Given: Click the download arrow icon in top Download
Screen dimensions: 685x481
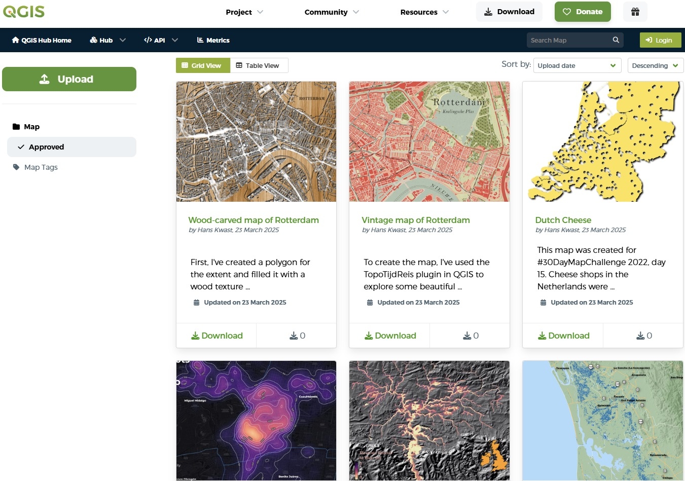Looking at the screenshot, I should [x=488, y=12].
